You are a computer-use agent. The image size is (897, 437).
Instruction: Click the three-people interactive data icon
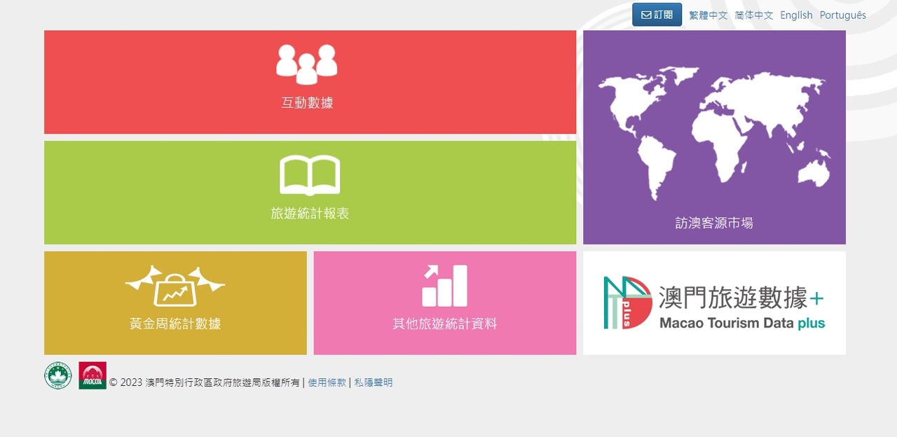pos(306,64)
